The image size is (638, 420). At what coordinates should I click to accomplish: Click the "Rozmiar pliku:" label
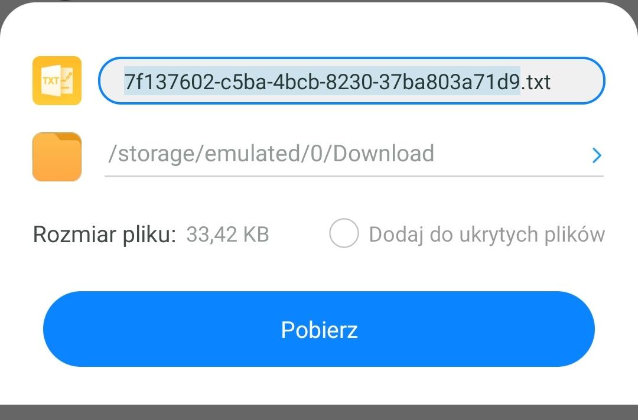point(105,235)
